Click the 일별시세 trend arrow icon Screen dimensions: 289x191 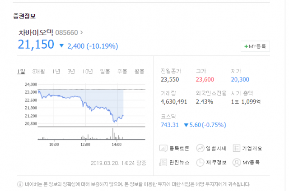click(x=200, y=148)
